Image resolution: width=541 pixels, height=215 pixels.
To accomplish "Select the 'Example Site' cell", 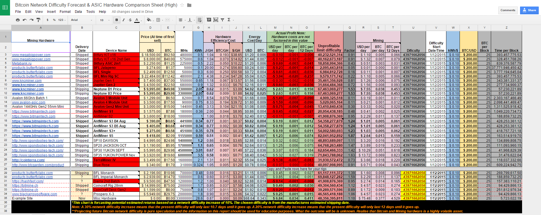I will click(41, 198).
